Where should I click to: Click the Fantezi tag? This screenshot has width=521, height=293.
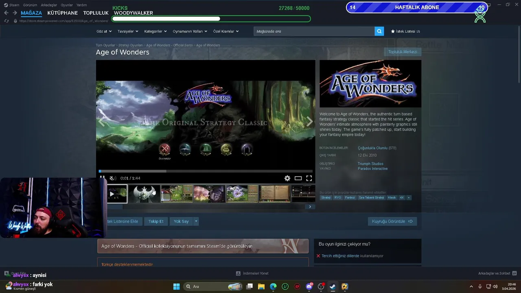350,198
